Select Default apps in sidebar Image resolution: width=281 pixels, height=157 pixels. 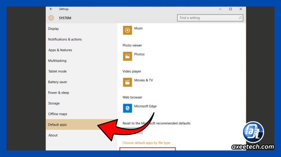tap(81, 125)
